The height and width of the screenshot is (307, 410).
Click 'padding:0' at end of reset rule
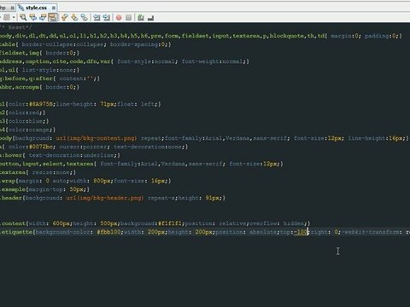tap(380, 36)
